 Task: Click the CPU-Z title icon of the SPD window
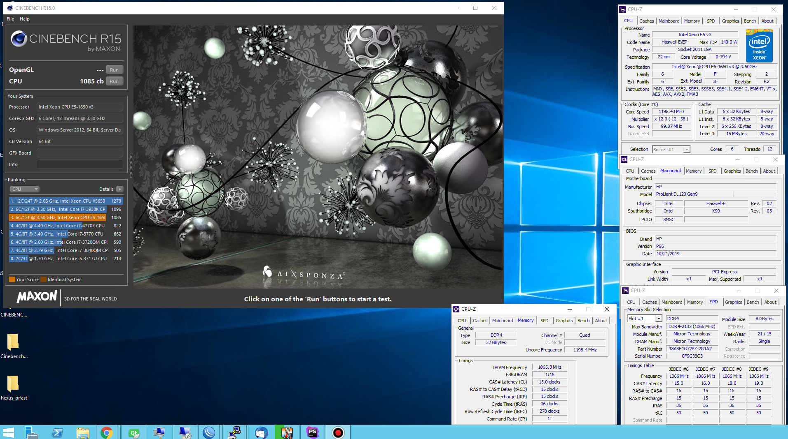click(625, 291)
